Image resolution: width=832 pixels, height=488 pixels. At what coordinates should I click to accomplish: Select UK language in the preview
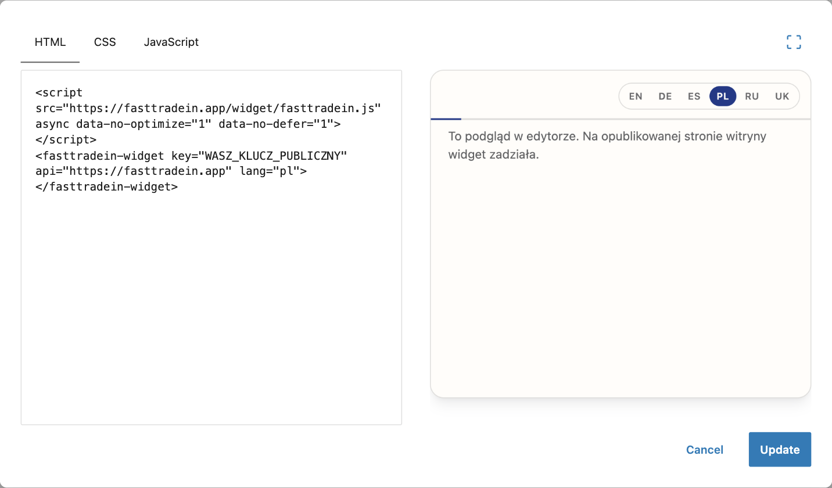coord(782,96)
